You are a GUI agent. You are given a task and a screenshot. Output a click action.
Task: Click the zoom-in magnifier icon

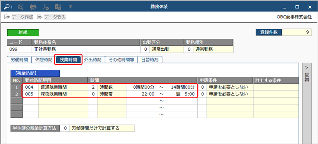(x=8, y=7)
